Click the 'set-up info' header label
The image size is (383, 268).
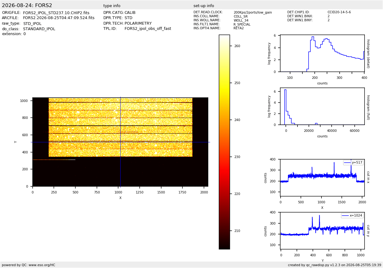pos(204,6)
